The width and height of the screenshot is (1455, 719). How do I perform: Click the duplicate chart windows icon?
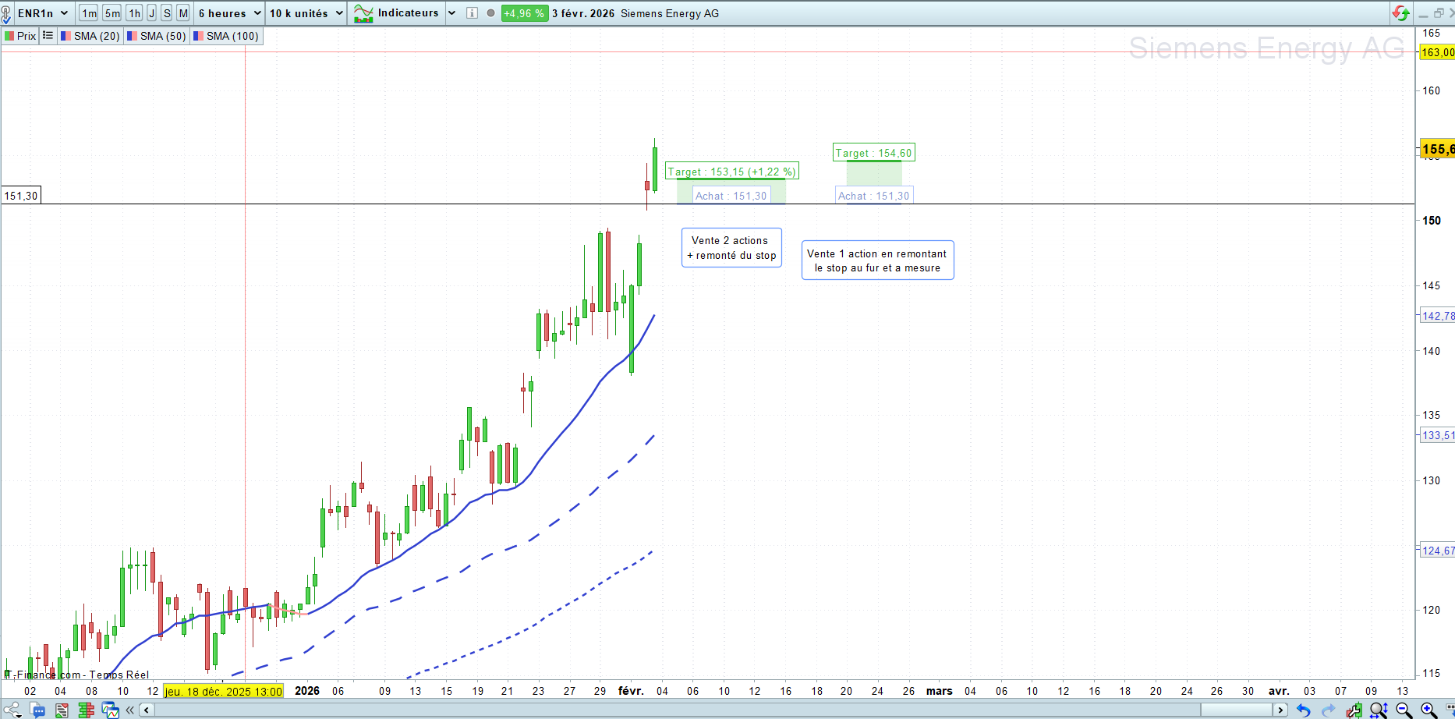coord(110,710)
